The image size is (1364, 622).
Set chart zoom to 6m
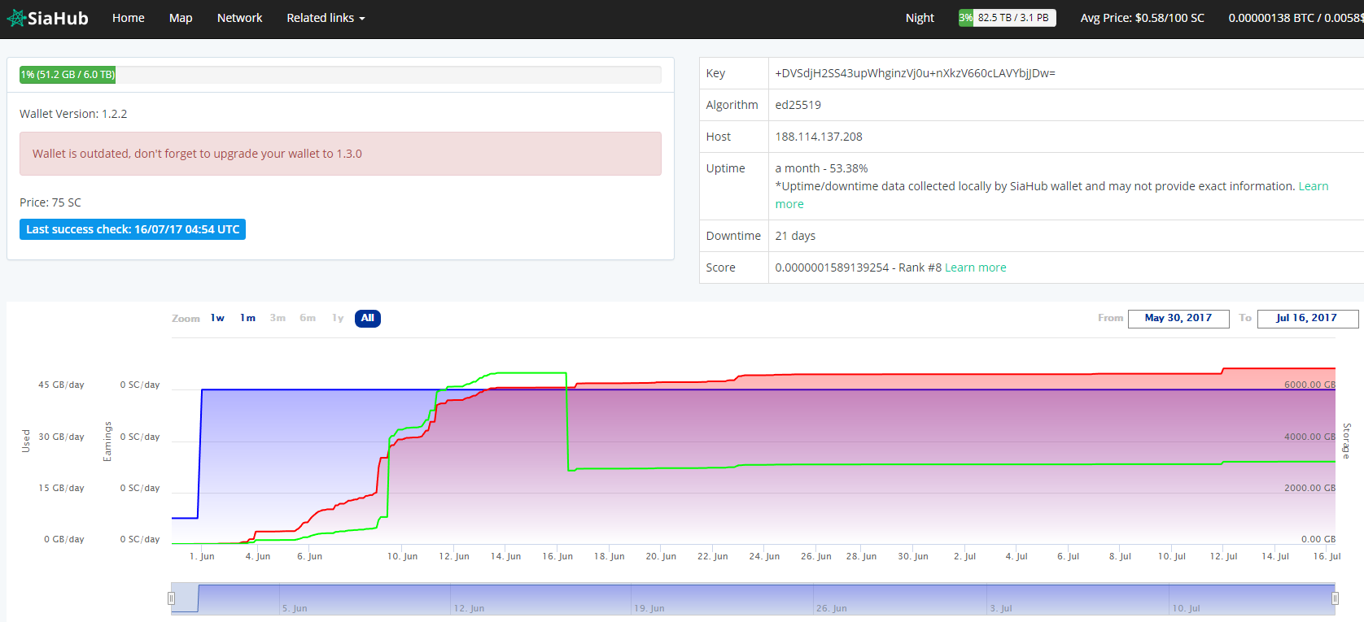pyautogui.click(x=308, y=318)
